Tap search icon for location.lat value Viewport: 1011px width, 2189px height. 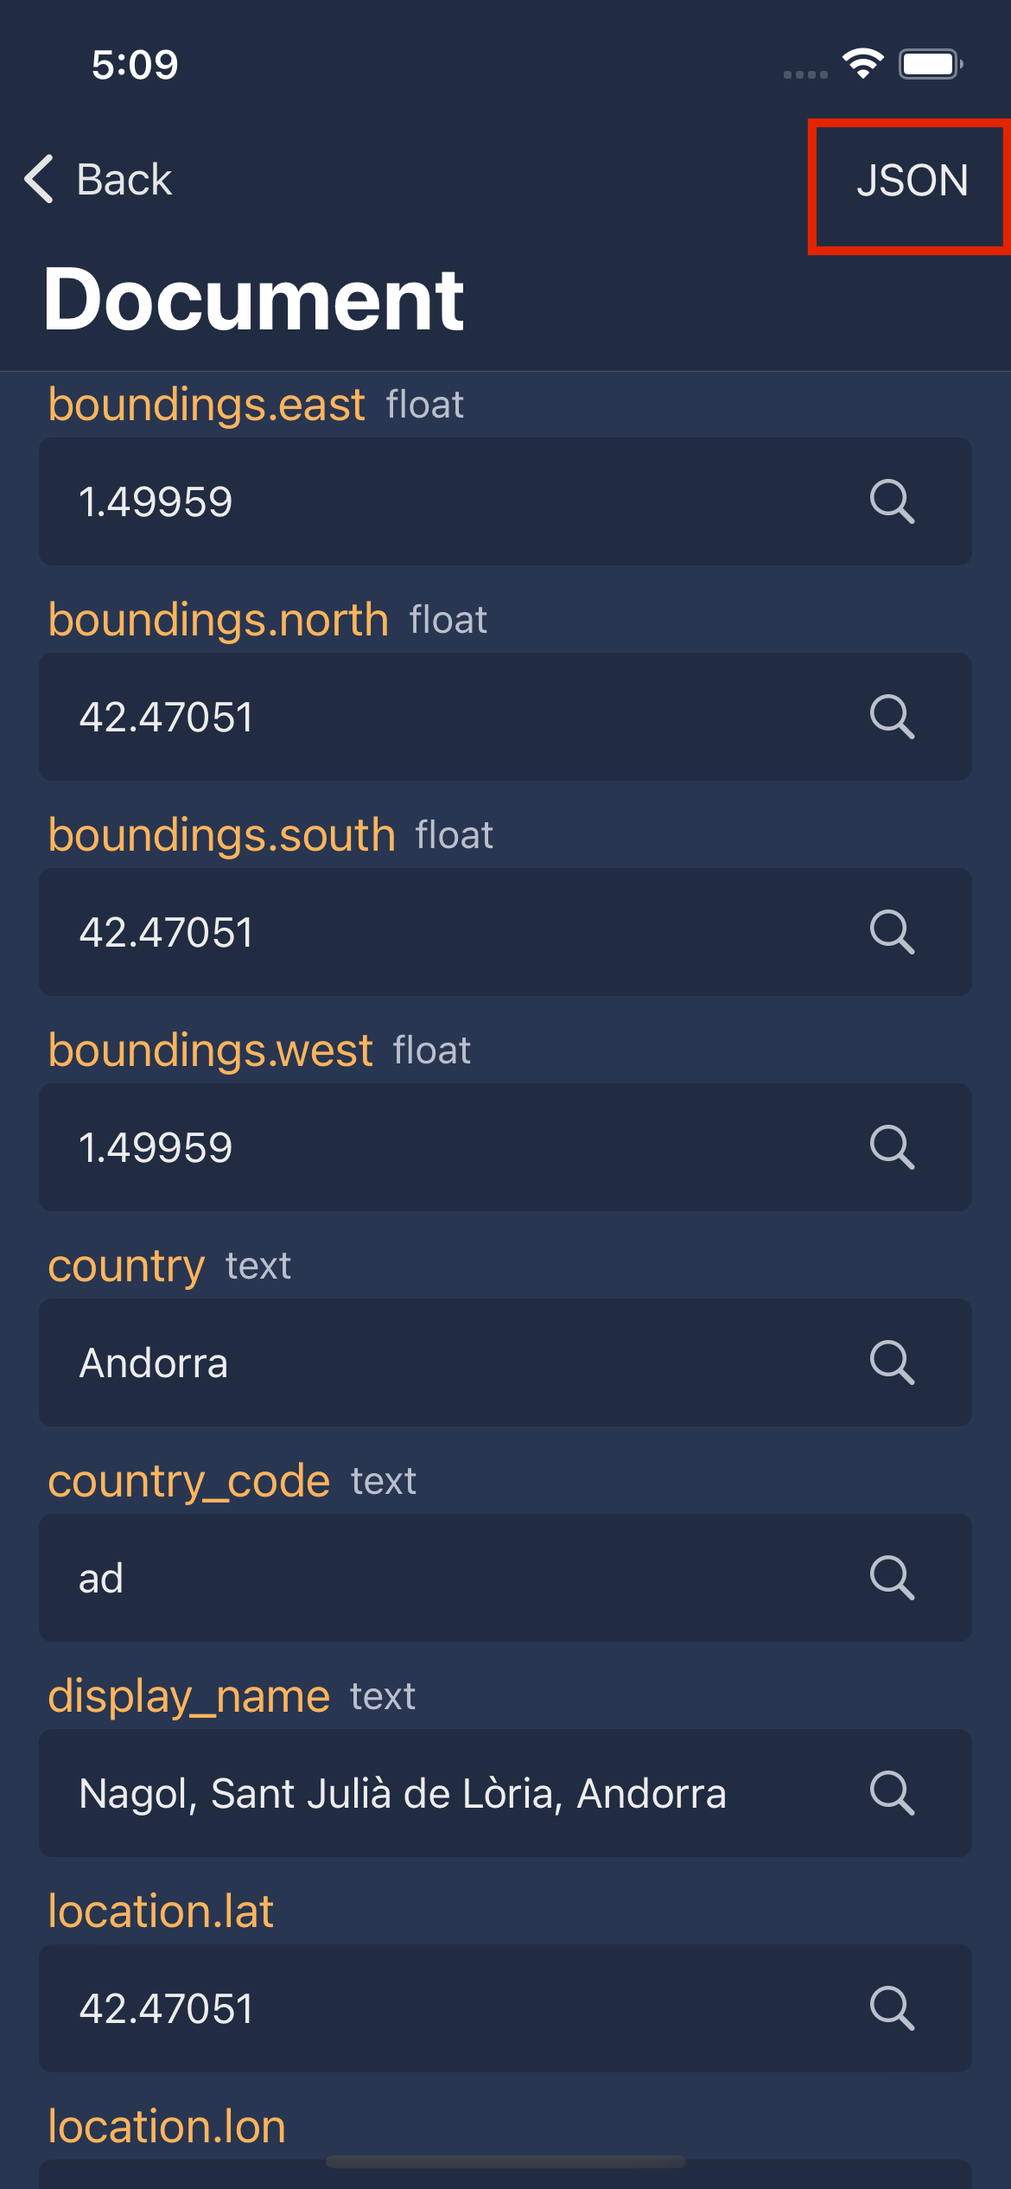point(892,2008)
